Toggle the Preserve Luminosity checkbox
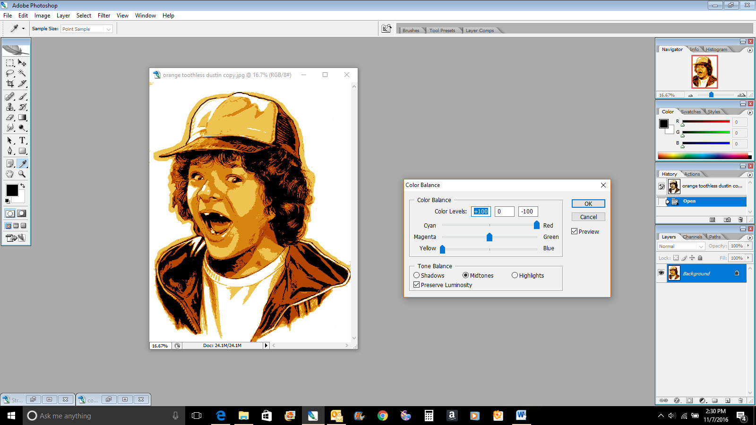 (416, 285)
